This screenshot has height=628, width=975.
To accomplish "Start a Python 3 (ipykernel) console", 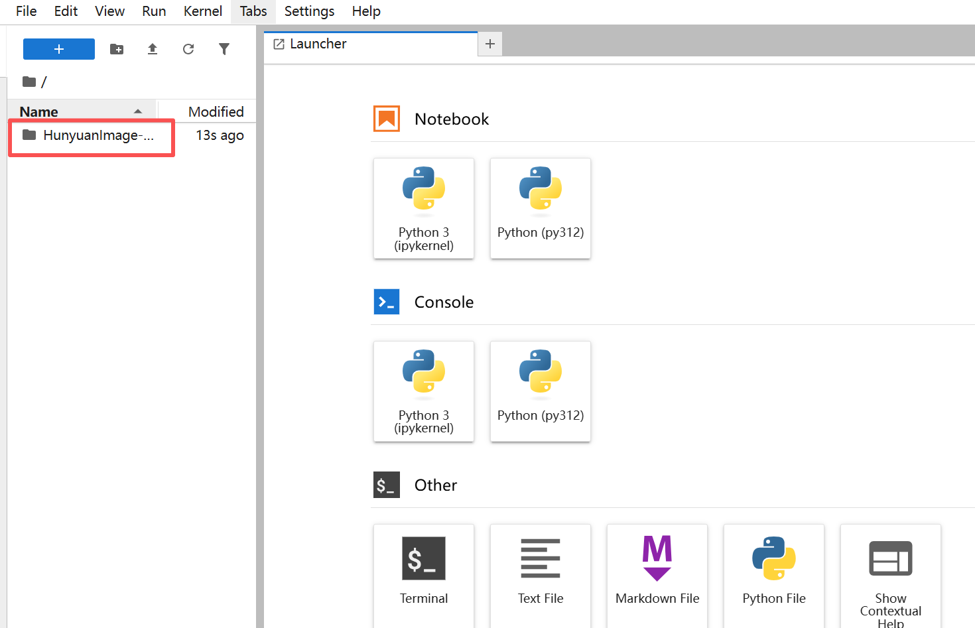I will pyautogui.click(x=424, y=391).
